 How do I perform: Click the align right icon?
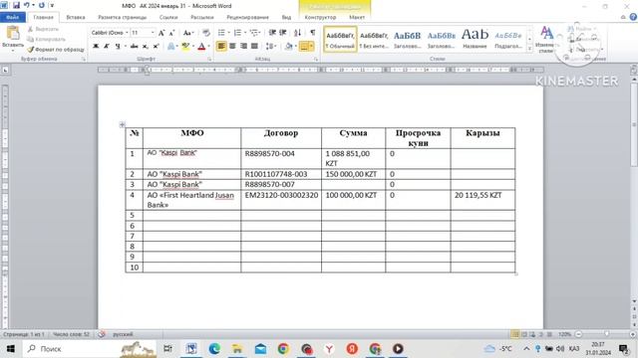243,47
